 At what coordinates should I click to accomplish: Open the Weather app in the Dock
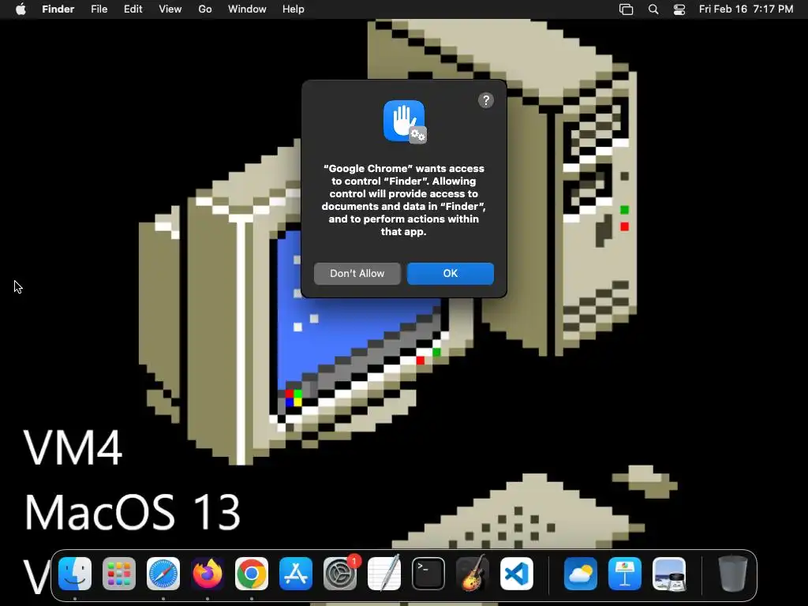[x=581, y=574]
